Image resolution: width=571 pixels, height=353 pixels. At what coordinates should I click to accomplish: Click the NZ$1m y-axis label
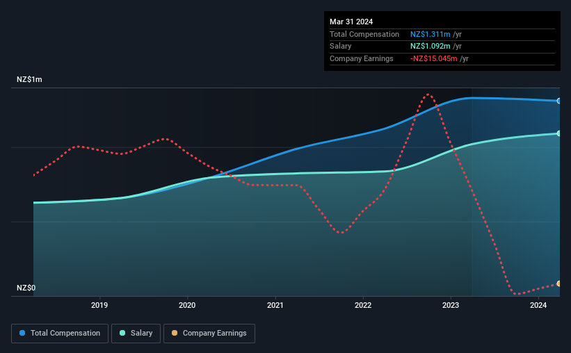pyautogui.click(x=29, y=79)
